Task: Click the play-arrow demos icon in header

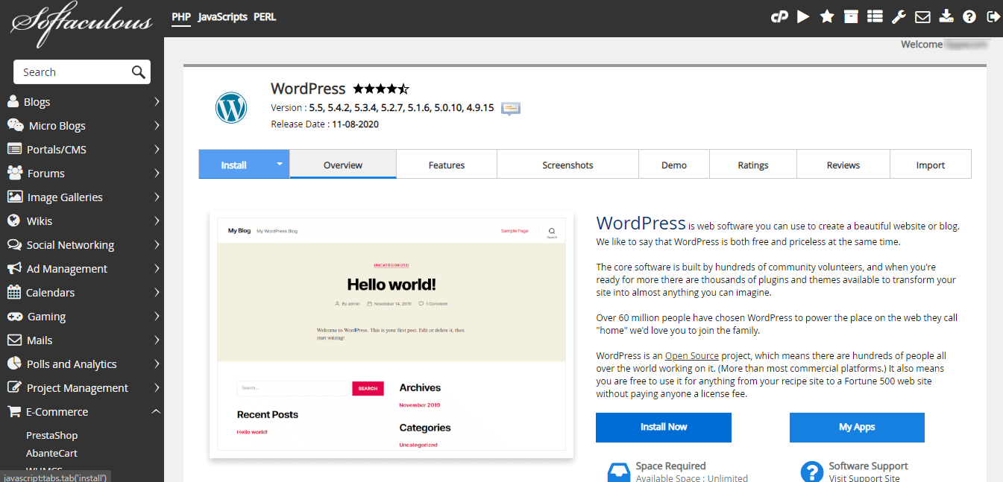Action: [x=803, y=16]
